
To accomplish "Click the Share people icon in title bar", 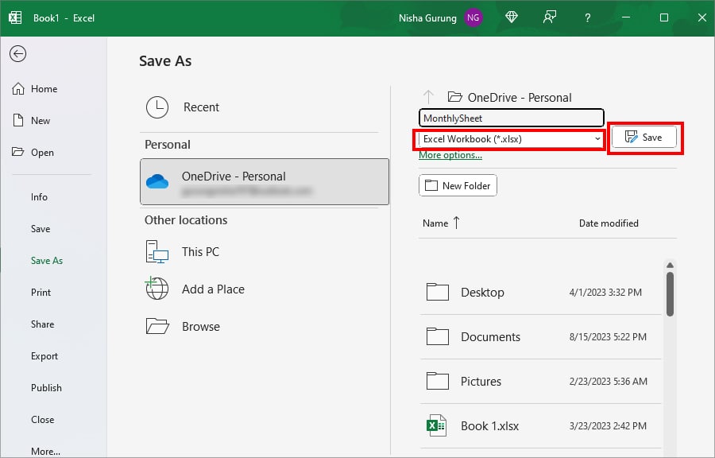I will tap(550, 17).
